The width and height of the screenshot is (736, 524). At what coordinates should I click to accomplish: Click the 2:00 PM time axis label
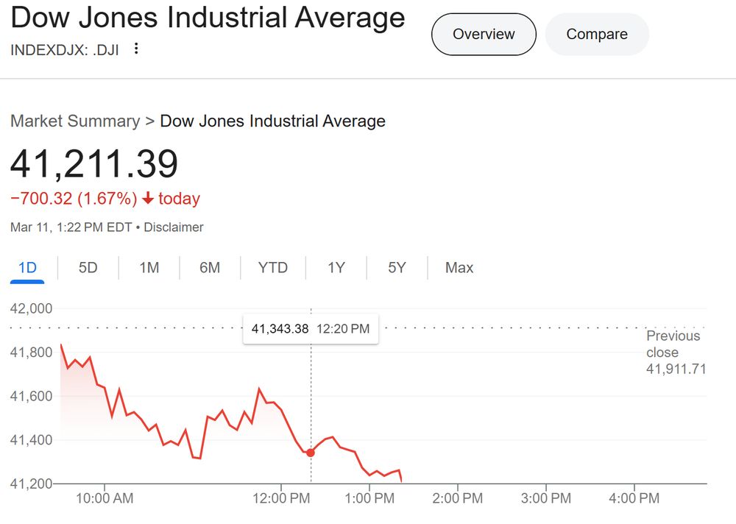tap(457, 498)
